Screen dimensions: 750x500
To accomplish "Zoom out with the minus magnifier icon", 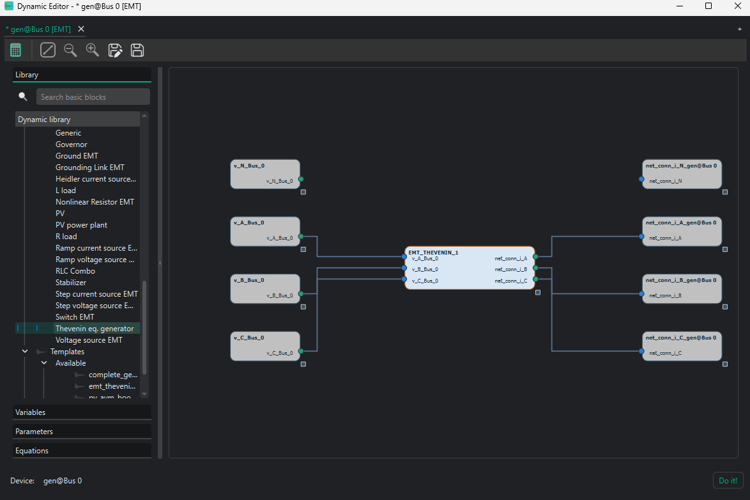I will (x=70, y=50).
